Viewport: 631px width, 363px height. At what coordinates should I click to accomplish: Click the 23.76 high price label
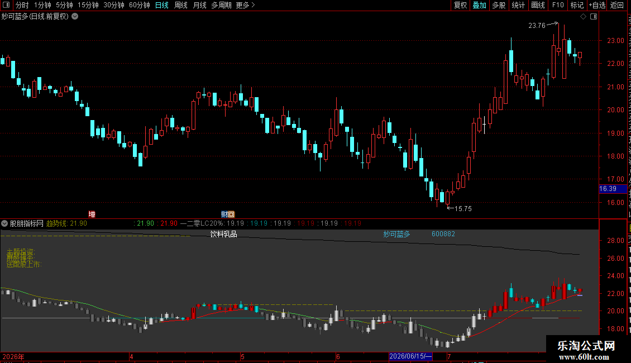click(x=537, y=25)
